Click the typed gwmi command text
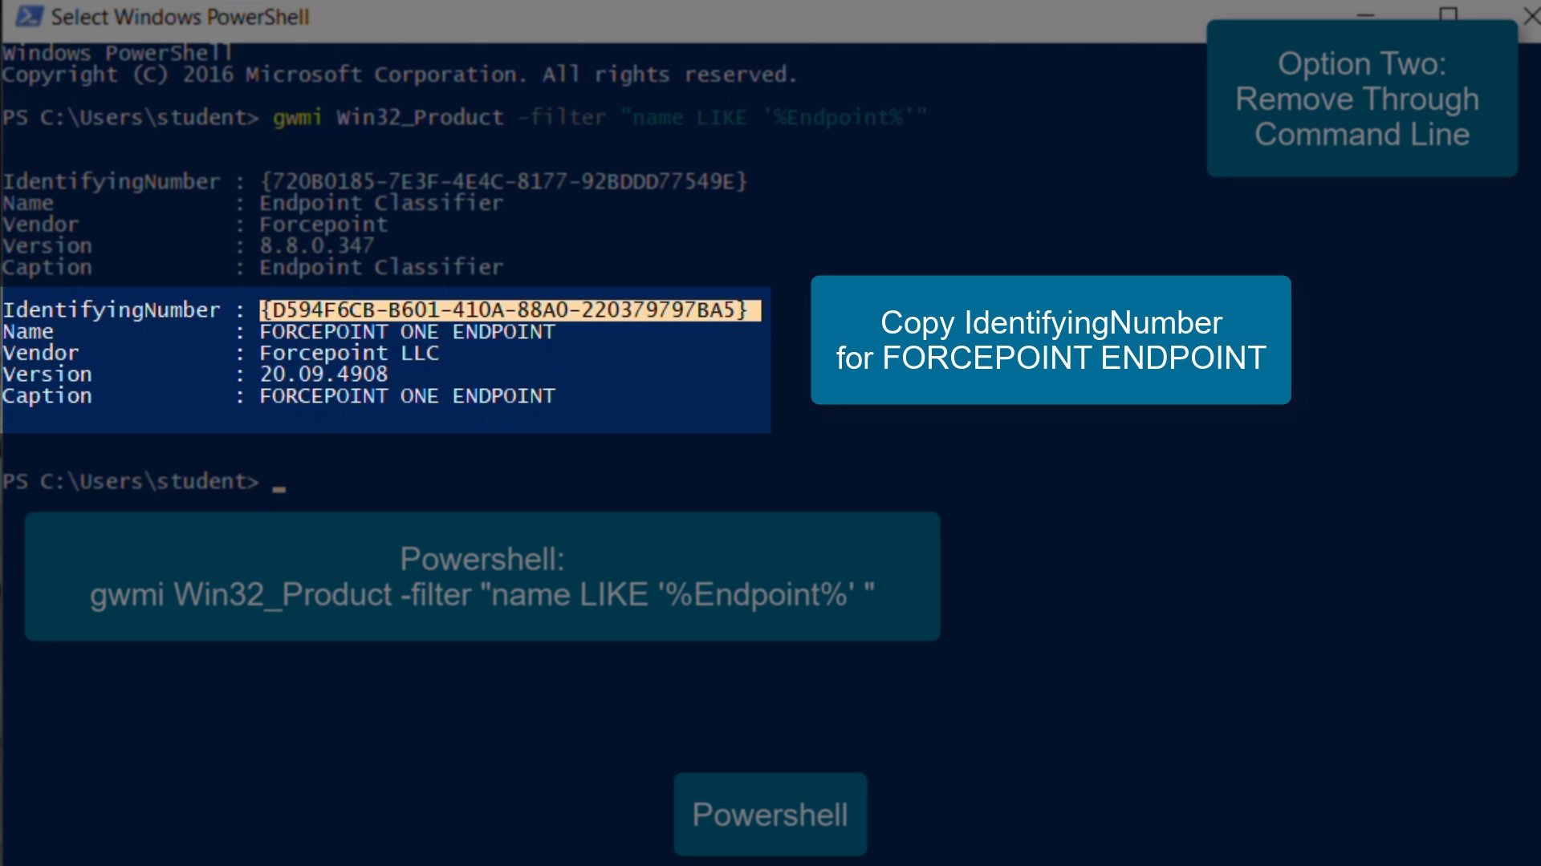 [x=297, y=118]
